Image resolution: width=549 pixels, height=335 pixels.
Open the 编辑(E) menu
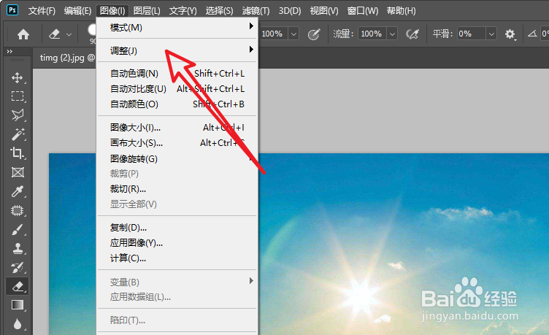[77, 11]
